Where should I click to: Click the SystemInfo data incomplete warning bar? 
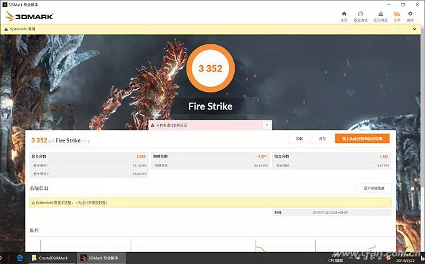pos(211,203)
